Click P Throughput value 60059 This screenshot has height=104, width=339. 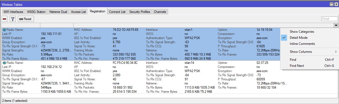pyautogui.click(x=260, y=79)
